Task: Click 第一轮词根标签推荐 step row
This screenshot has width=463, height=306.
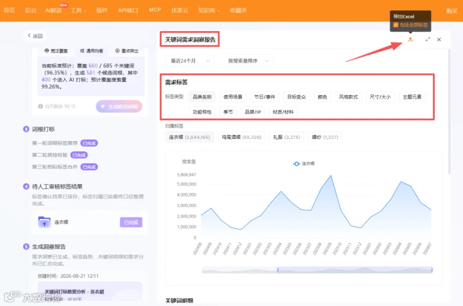Action: pos(65,143)
